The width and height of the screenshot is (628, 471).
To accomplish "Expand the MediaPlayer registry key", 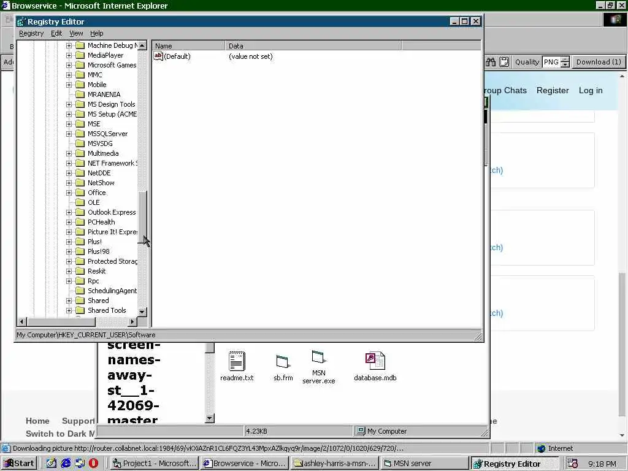I will click(69, 55).
